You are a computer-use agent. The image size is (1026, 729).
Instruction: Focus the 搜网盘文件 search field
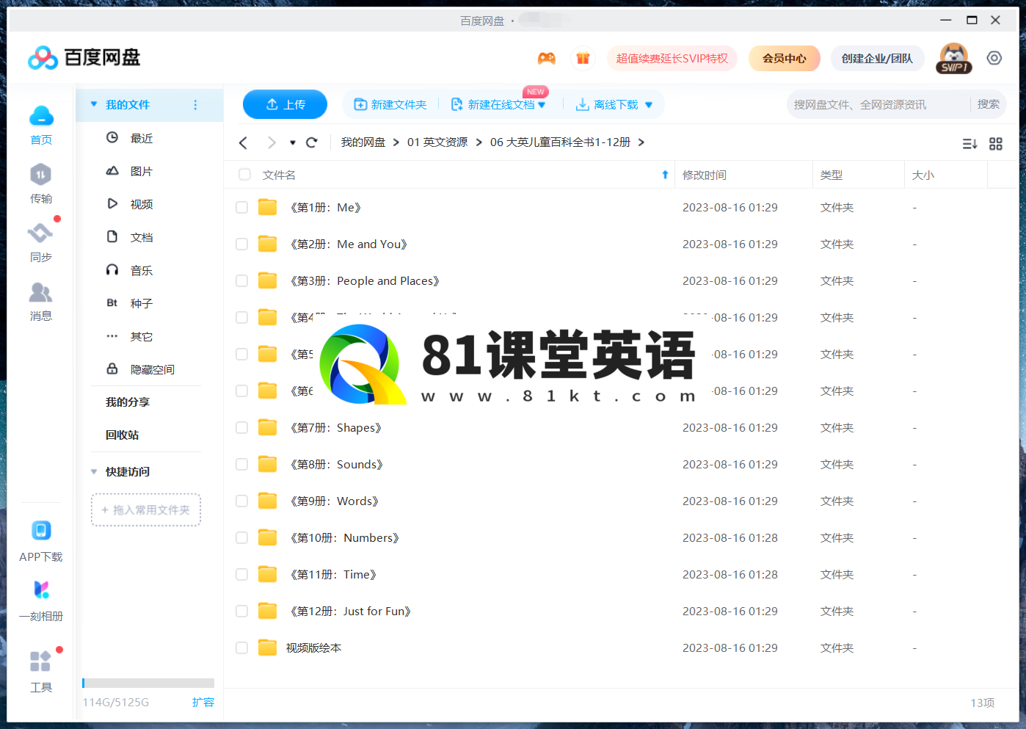(x=878, y=105)
